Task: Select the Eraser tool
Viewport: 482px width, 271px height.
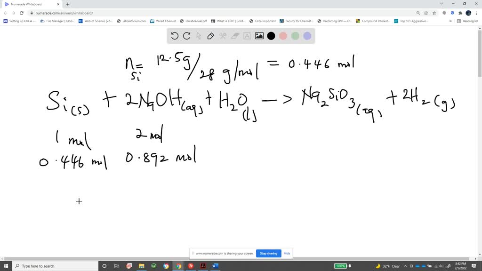Action: coord(235,36)
